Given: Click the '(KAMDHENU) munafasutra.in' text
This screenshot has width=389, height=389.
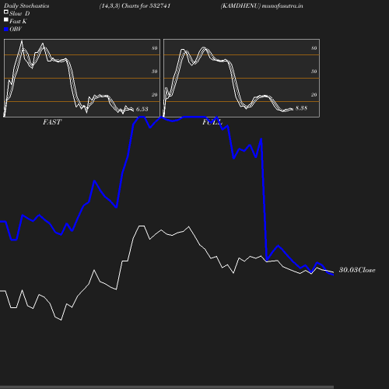Looking at the screenshot, I should (x=261, y=6).
